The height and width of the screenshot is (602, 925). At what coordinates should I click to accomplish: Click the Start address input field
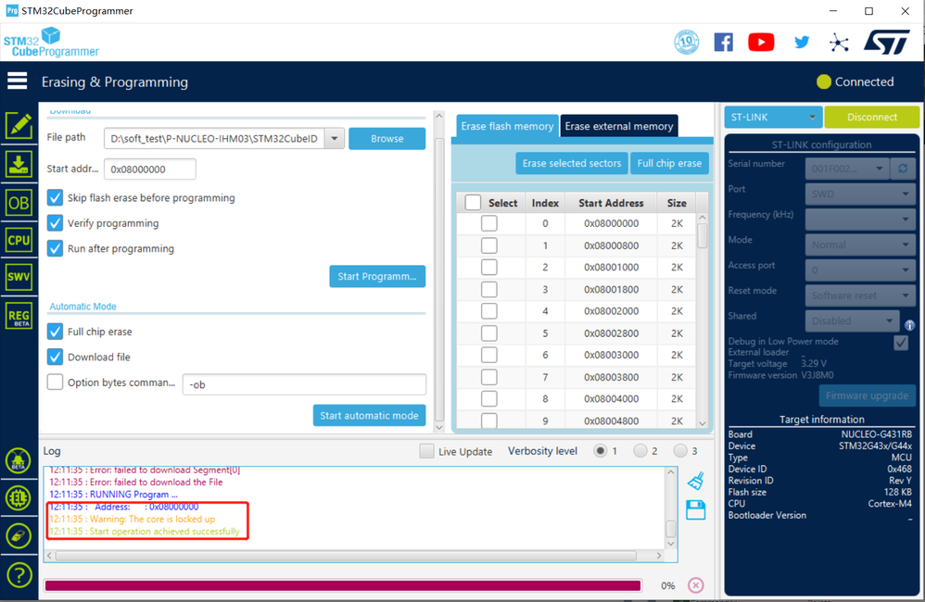pyautogui.click(x=150, y=169)
